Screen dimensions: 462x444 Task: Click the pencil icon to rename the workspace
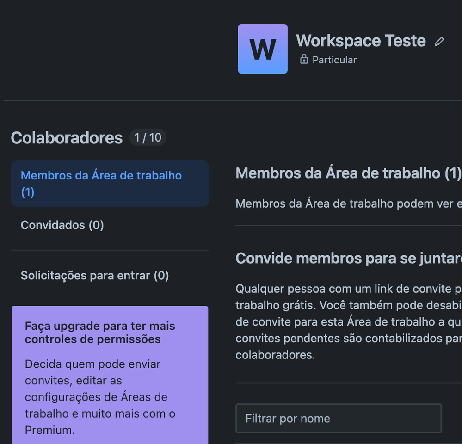tap(439, 41)
